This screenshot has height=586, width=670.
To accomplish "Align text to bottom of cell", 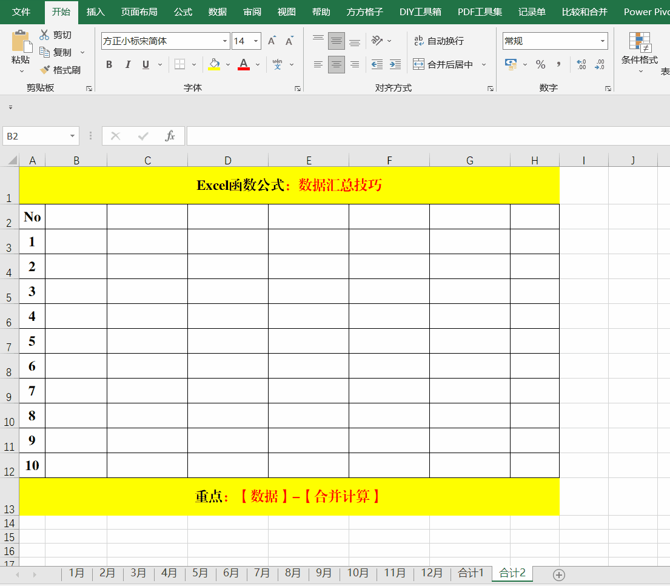I will point(355,41).
